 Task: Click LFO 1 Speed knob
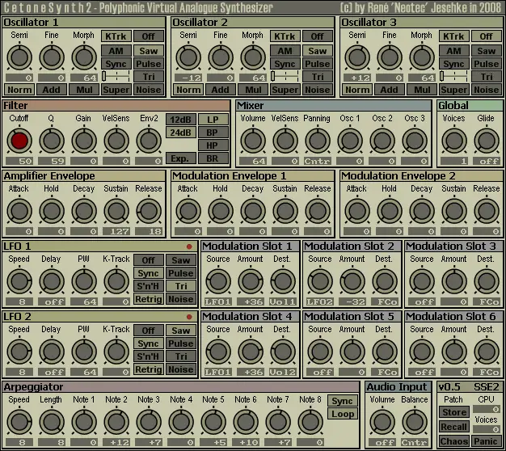pos(19,281)
